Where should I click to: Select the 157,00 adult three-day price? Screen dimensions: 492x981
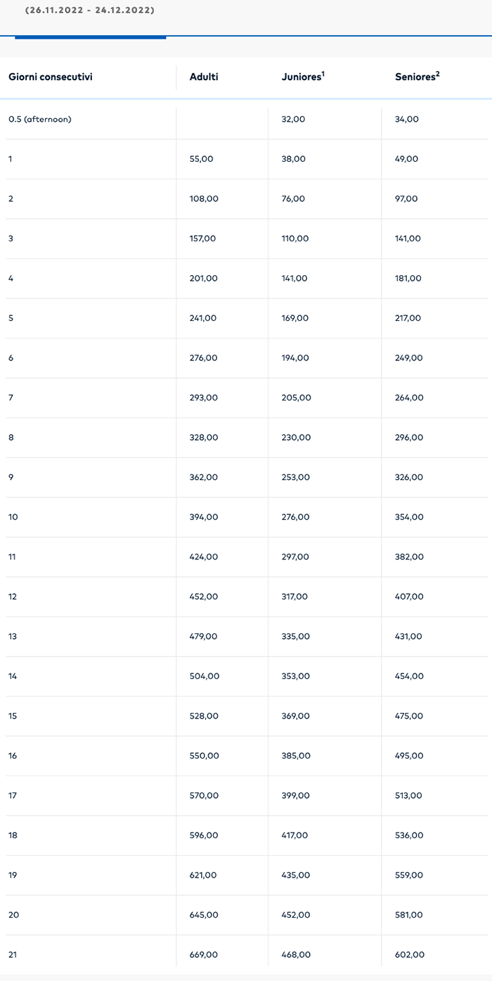[x=202, y=239]
